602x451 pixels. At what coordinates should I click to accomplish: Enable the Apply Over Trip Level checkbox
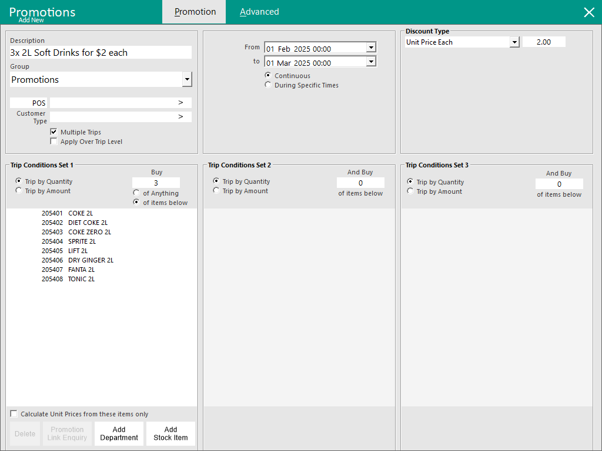point(54,142)
